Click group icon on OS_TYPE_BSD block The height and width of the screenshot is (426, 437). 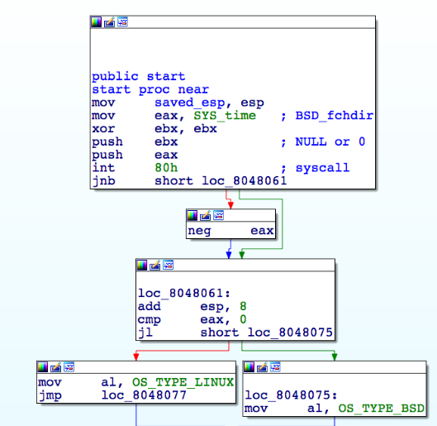275,367
